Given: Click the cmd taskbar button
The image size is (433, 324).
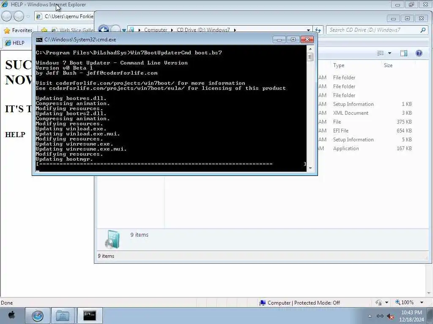Looking at the screenshot, I should [90, 316].
